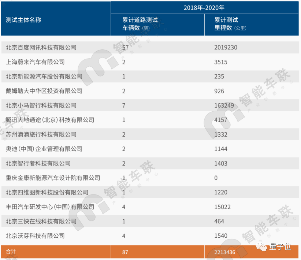Select 苏州滴滴旅行科技有限公司 company name
Viewport: 301px width, 260px height.
pyautogui.click(x=41, y=134)
